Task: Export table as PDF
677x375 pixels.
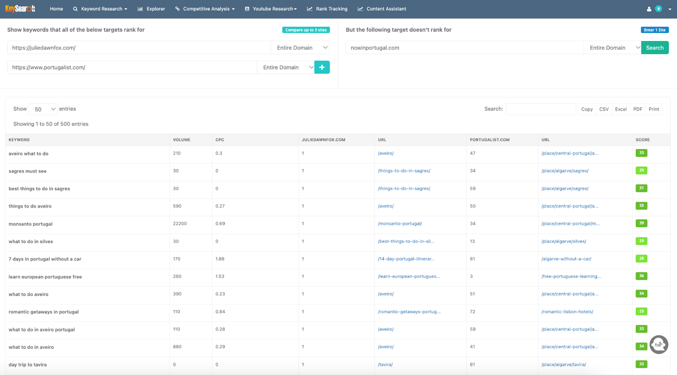Action: click(x=638, y=109)
